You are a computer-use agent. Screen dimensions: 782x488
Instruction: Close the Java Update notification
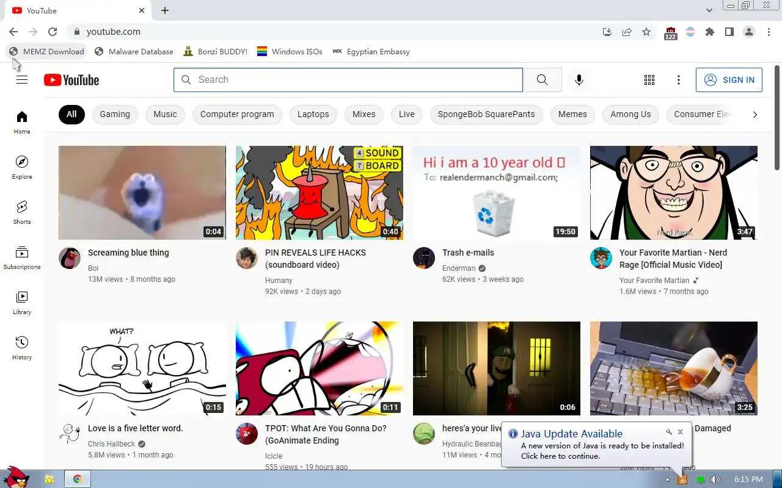coord(680,432)
